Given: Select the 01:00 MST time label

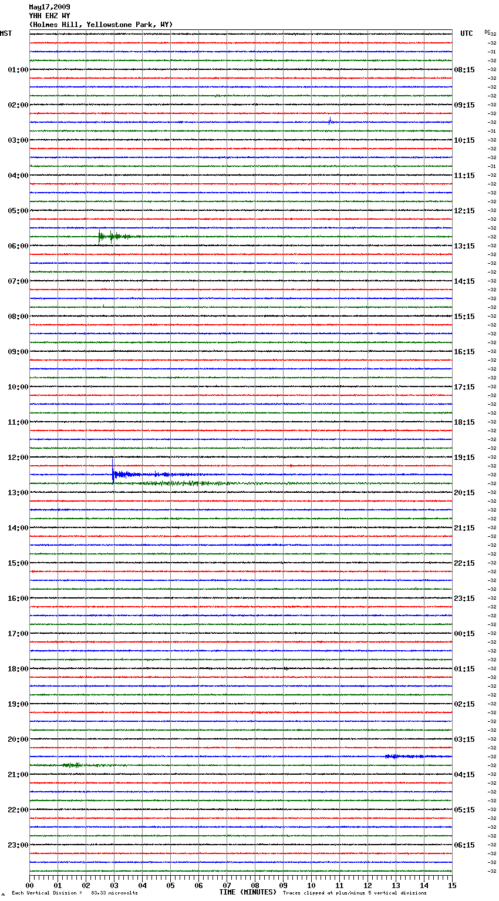Looking at the screenshot, I should (x=18, y=70).
